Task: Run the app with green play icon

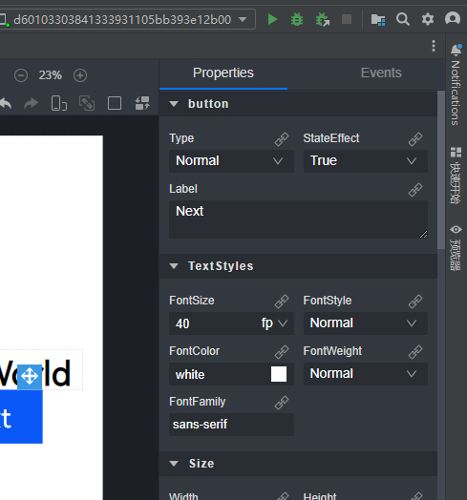Action: coord(272,19)
